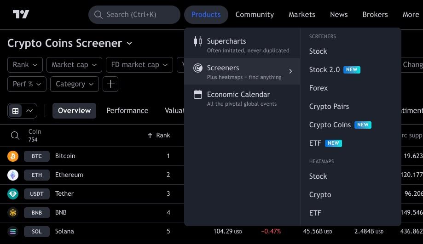Open the Market cap filter dropdown
The width and height of the screenshot is (423, 244).
(74, 65)
